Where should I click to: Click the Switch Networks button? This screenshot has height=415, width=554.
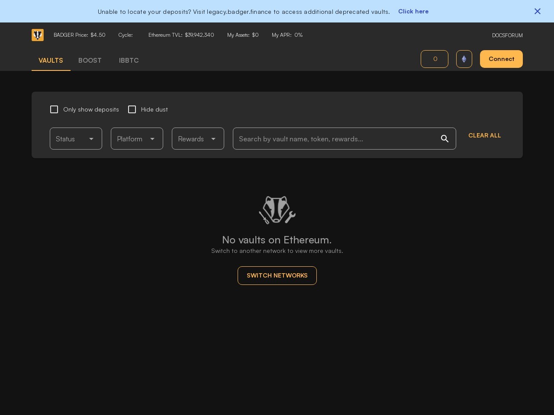(x=277, y=275)
